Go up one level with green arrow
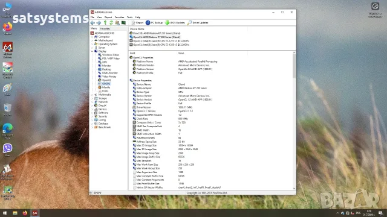This screenshot has height=217, width=387. 105,23
